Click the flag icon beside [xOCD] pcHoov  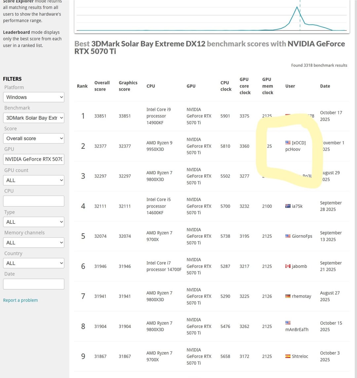(288, 143)
